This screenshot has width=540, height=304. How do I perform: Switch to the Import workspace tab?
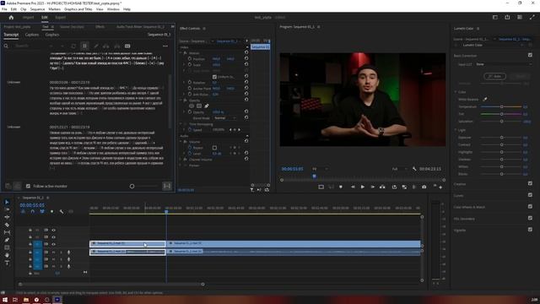(28, 17)
